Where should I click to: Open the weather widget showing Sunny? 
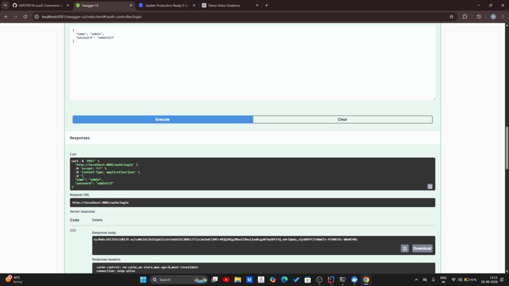(14, 280)
